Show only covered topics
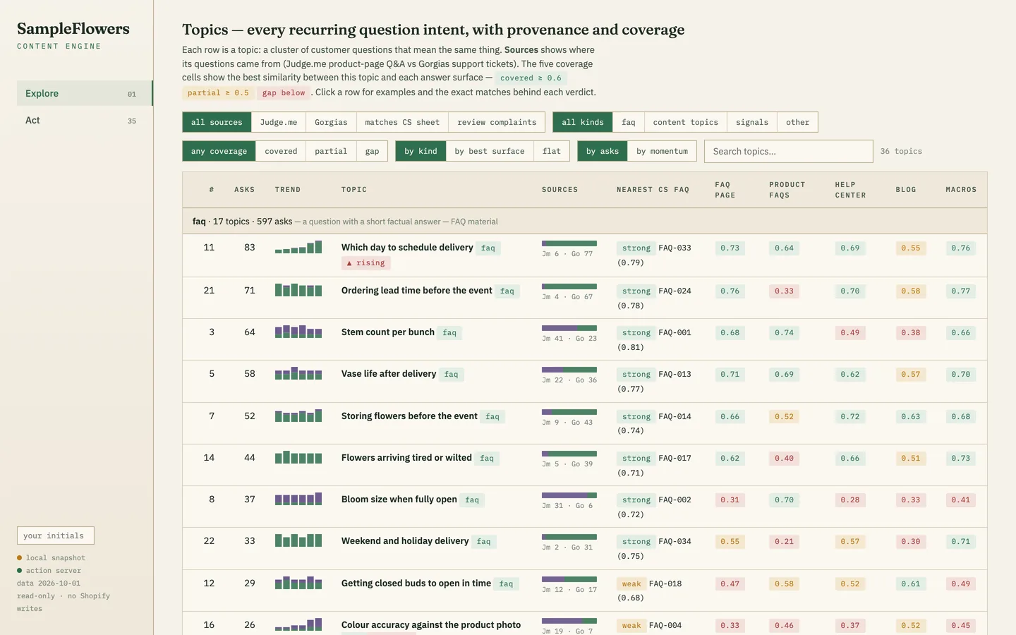 pyautogui.click(x=281, y=151)
